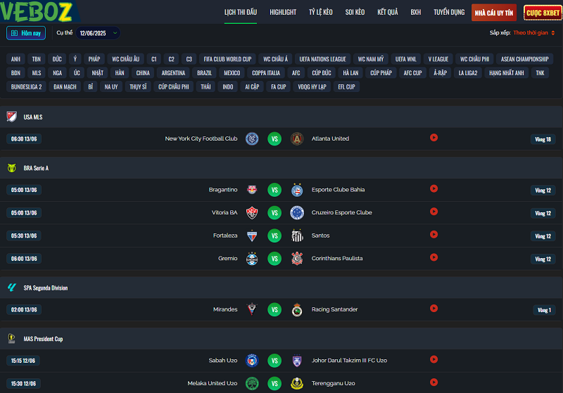Play video for Fortaleza vs Santos
The image size is (563, 393).
pyautogui.click(x=434, y=235)
